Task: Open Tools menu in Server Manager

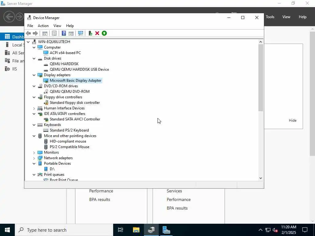Action: 270,17
